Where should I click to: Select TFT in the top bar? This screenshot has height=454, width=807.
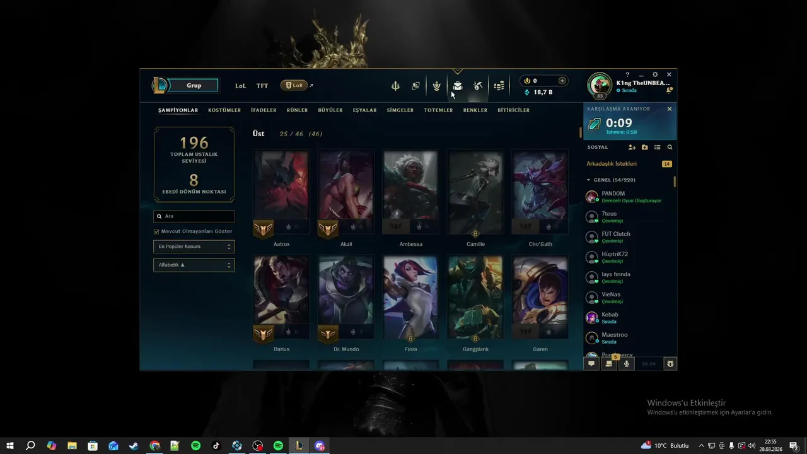point(262,86)
